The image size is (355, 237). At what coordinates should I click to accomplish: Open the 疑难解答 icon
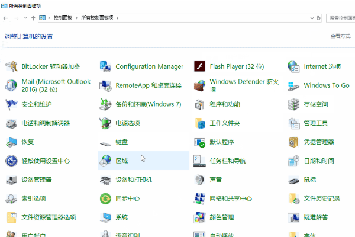pos(293,217)
